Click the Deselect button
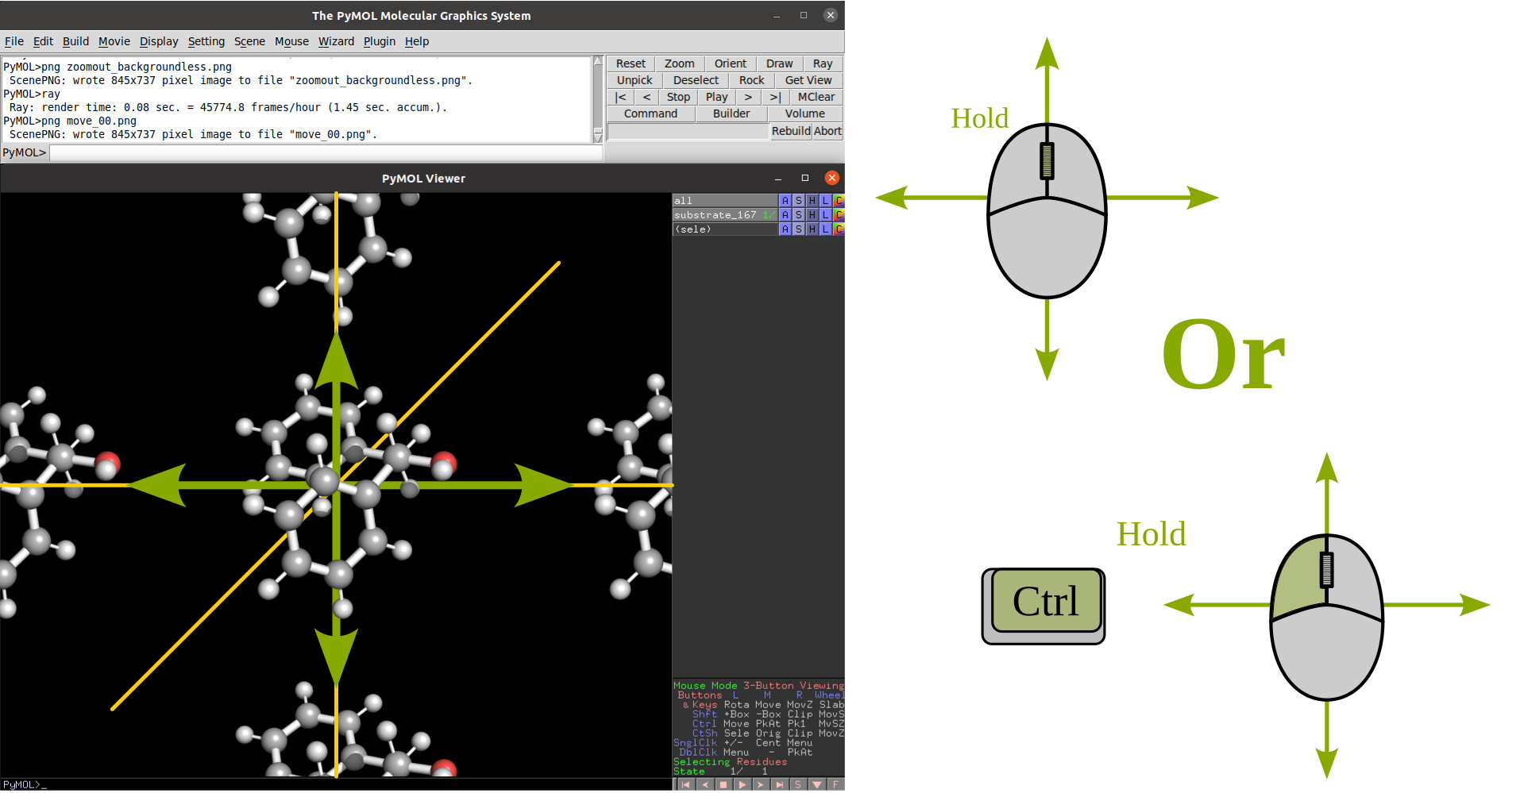 click(x=696, y=80)
